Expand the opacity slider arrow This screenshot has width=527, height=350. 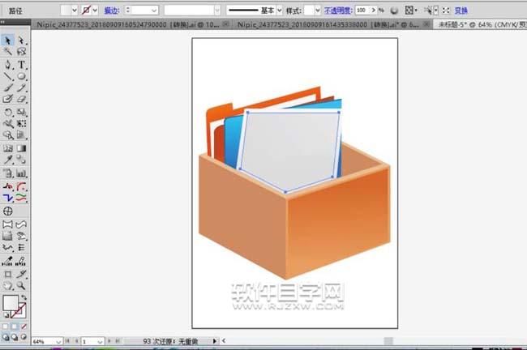click(373, 11)
